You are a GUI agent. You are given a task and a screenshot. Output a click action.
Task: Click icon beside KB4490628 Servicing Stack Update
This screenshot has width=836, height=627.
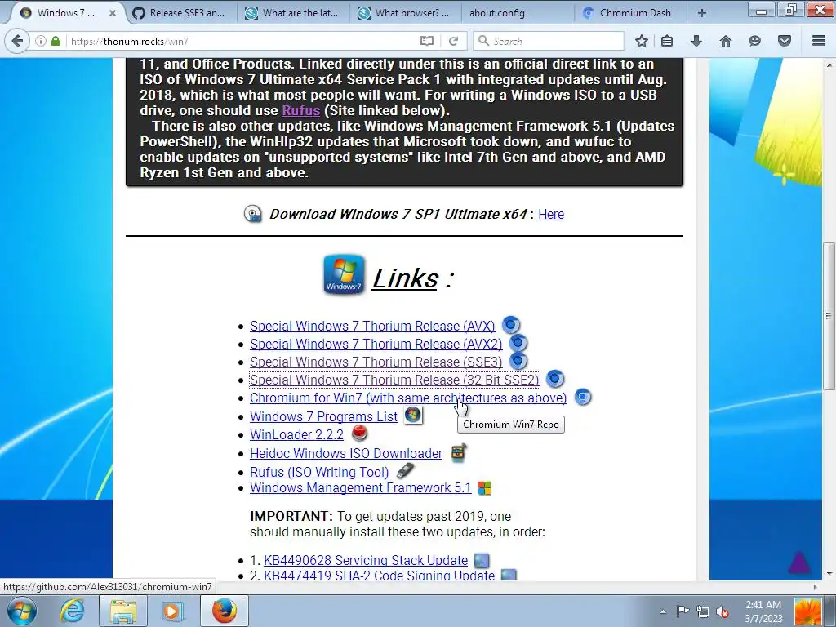(482, 560)
